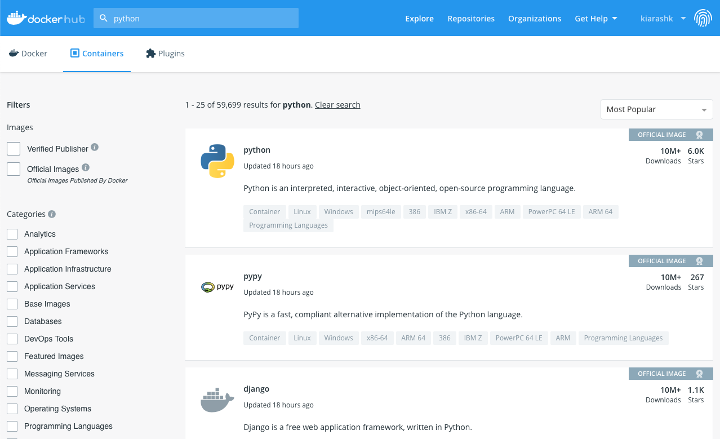Click the mips64le tag on python
The height and width of the screenshot is (439, 720).
point(381,212)
